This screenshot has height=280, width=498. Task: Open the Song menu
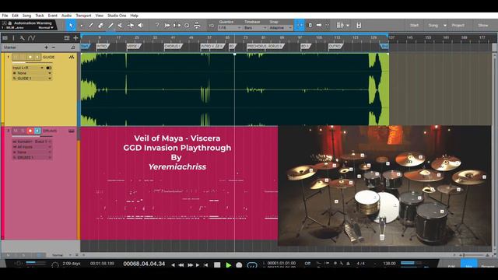pyautogui.click(x=26, y=16)
